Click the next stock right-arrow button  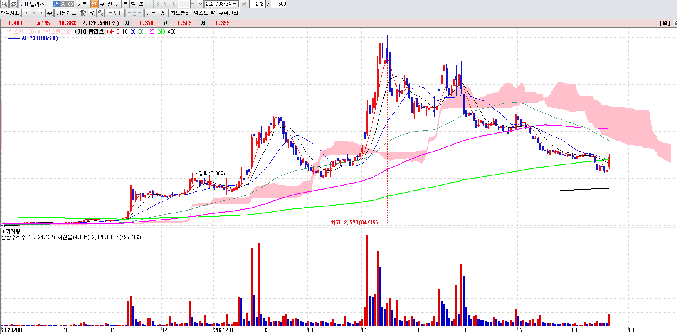pyautogui.click(x=42, y=13)
